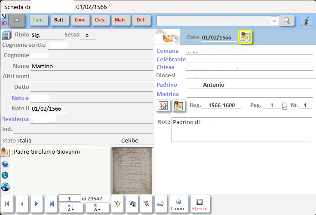Open the Fam. tab
The image size is (316, 215).
coord(39,20)
